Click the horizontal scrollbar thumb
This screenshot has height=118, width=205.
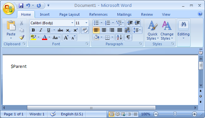coord(91,108)
